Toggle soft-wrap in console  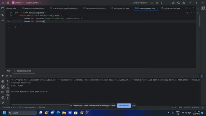tap(8, 88)
